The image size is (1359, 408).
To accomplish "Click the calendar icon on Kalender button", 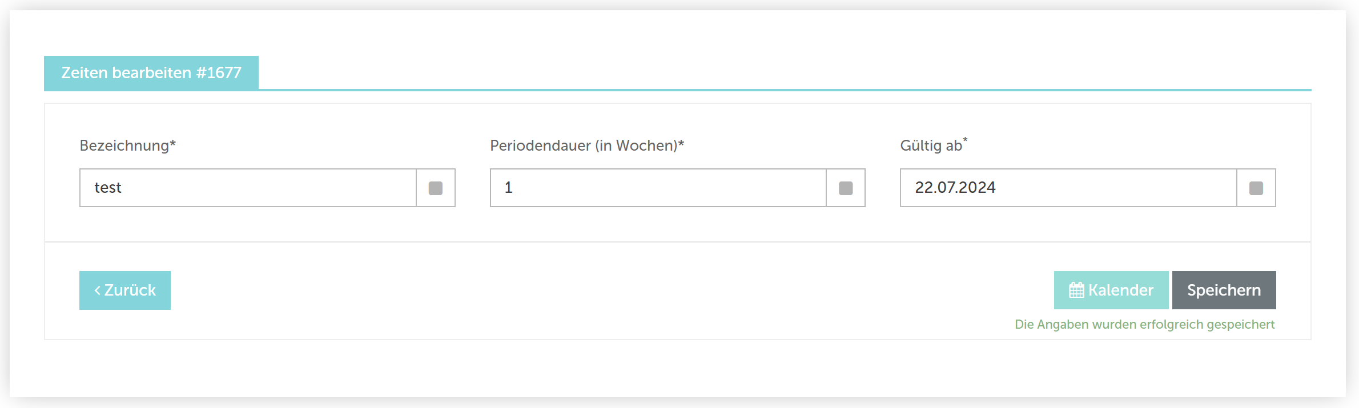I will pyautogui.click(x=1076, y=290).
